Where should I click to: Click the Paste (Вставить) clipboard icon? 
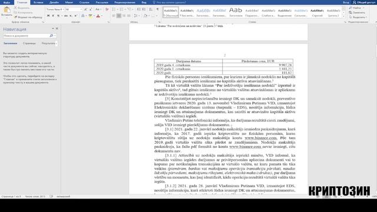point(6,10)
